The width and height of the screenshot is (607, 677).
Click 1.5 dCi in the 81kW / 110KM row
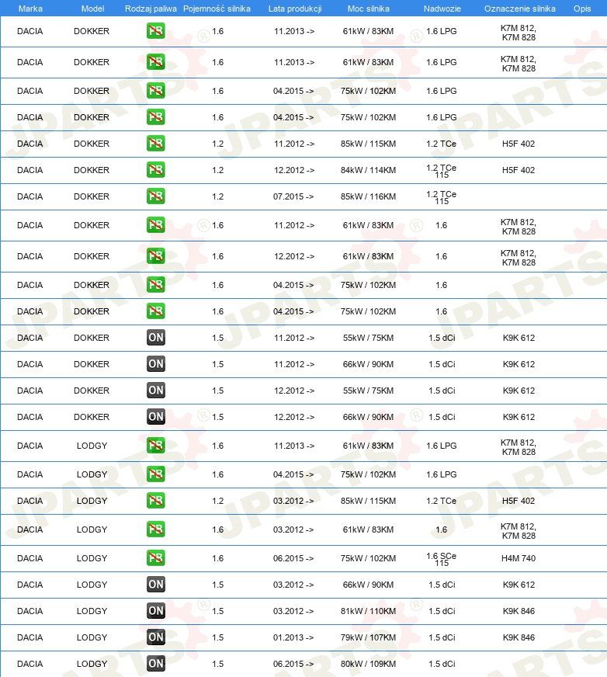(442, 611)
